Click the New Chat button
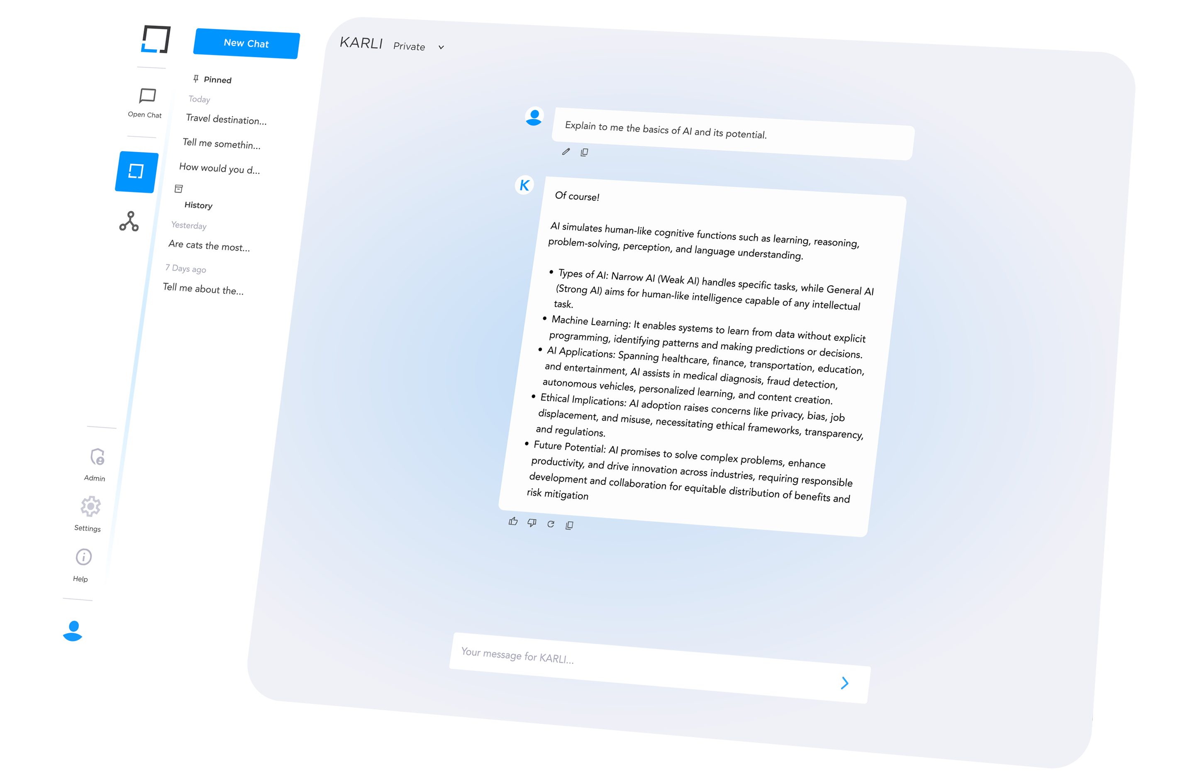Image resolution: width=1195 pixels, height=772 pixels. pos(246,44)
